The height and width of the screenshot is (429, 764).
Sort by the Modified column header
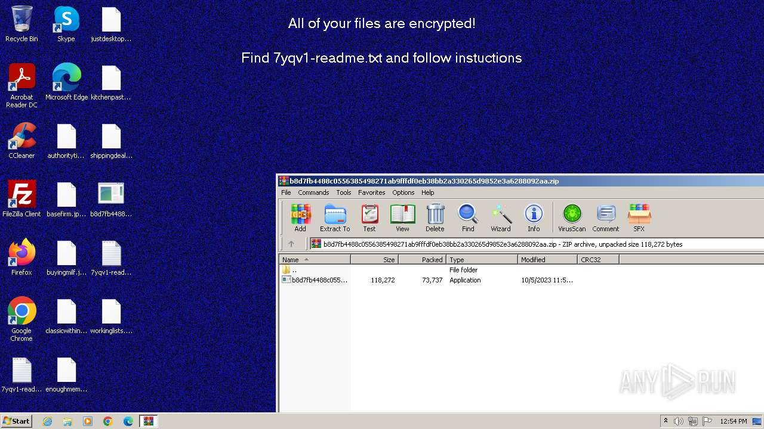(547, 260)
